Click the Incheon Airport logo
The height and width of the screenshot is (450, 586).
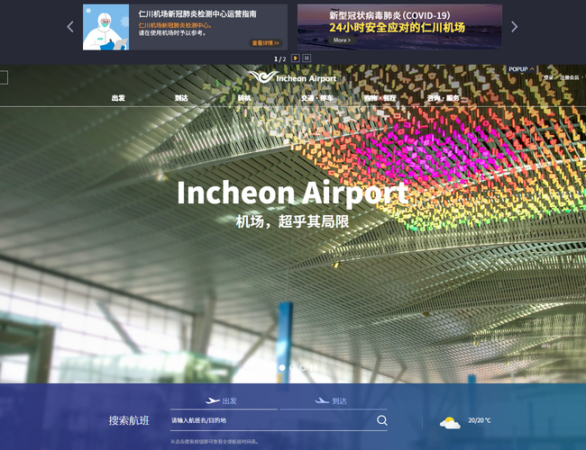293,77
